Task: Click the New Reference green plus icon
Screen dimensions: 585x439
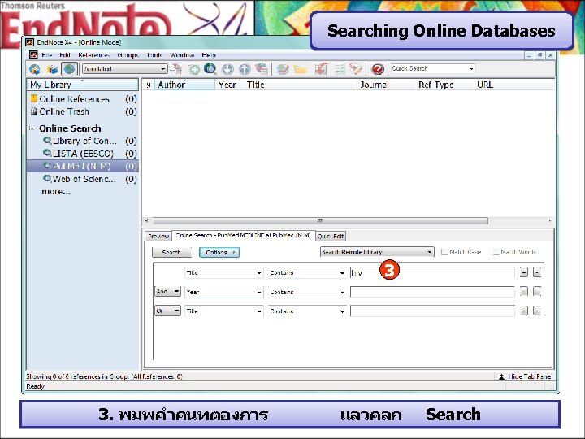Action: [x=193, y=69]
